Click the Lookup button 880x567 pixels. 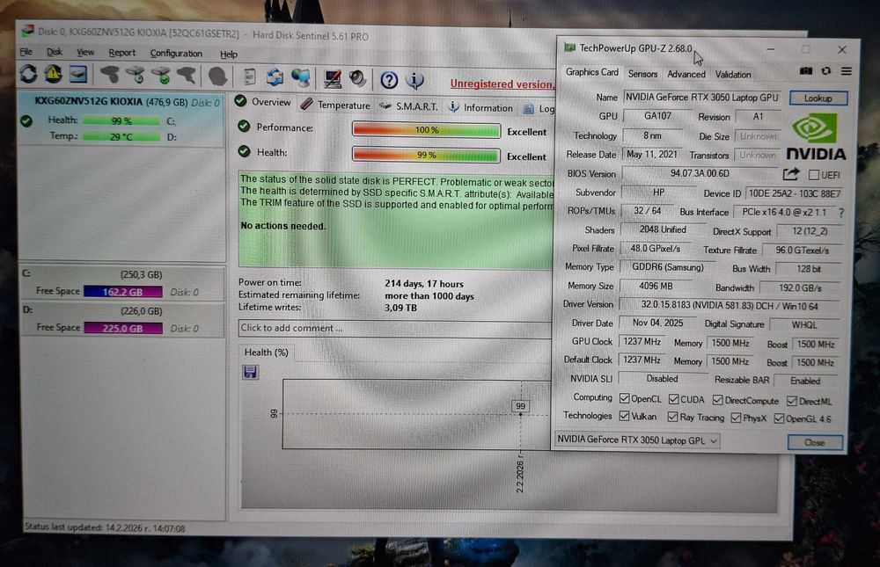click(x=818, y=98)
